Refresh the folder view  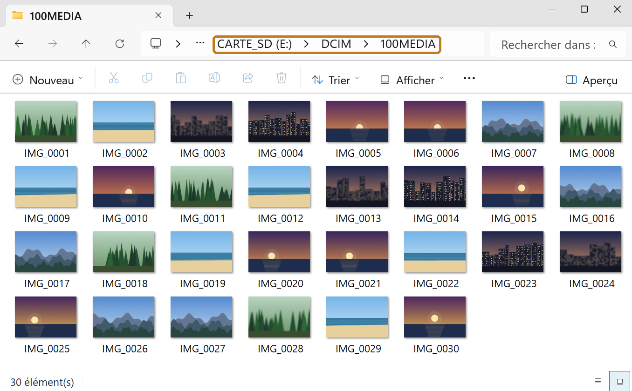[120, 44]
